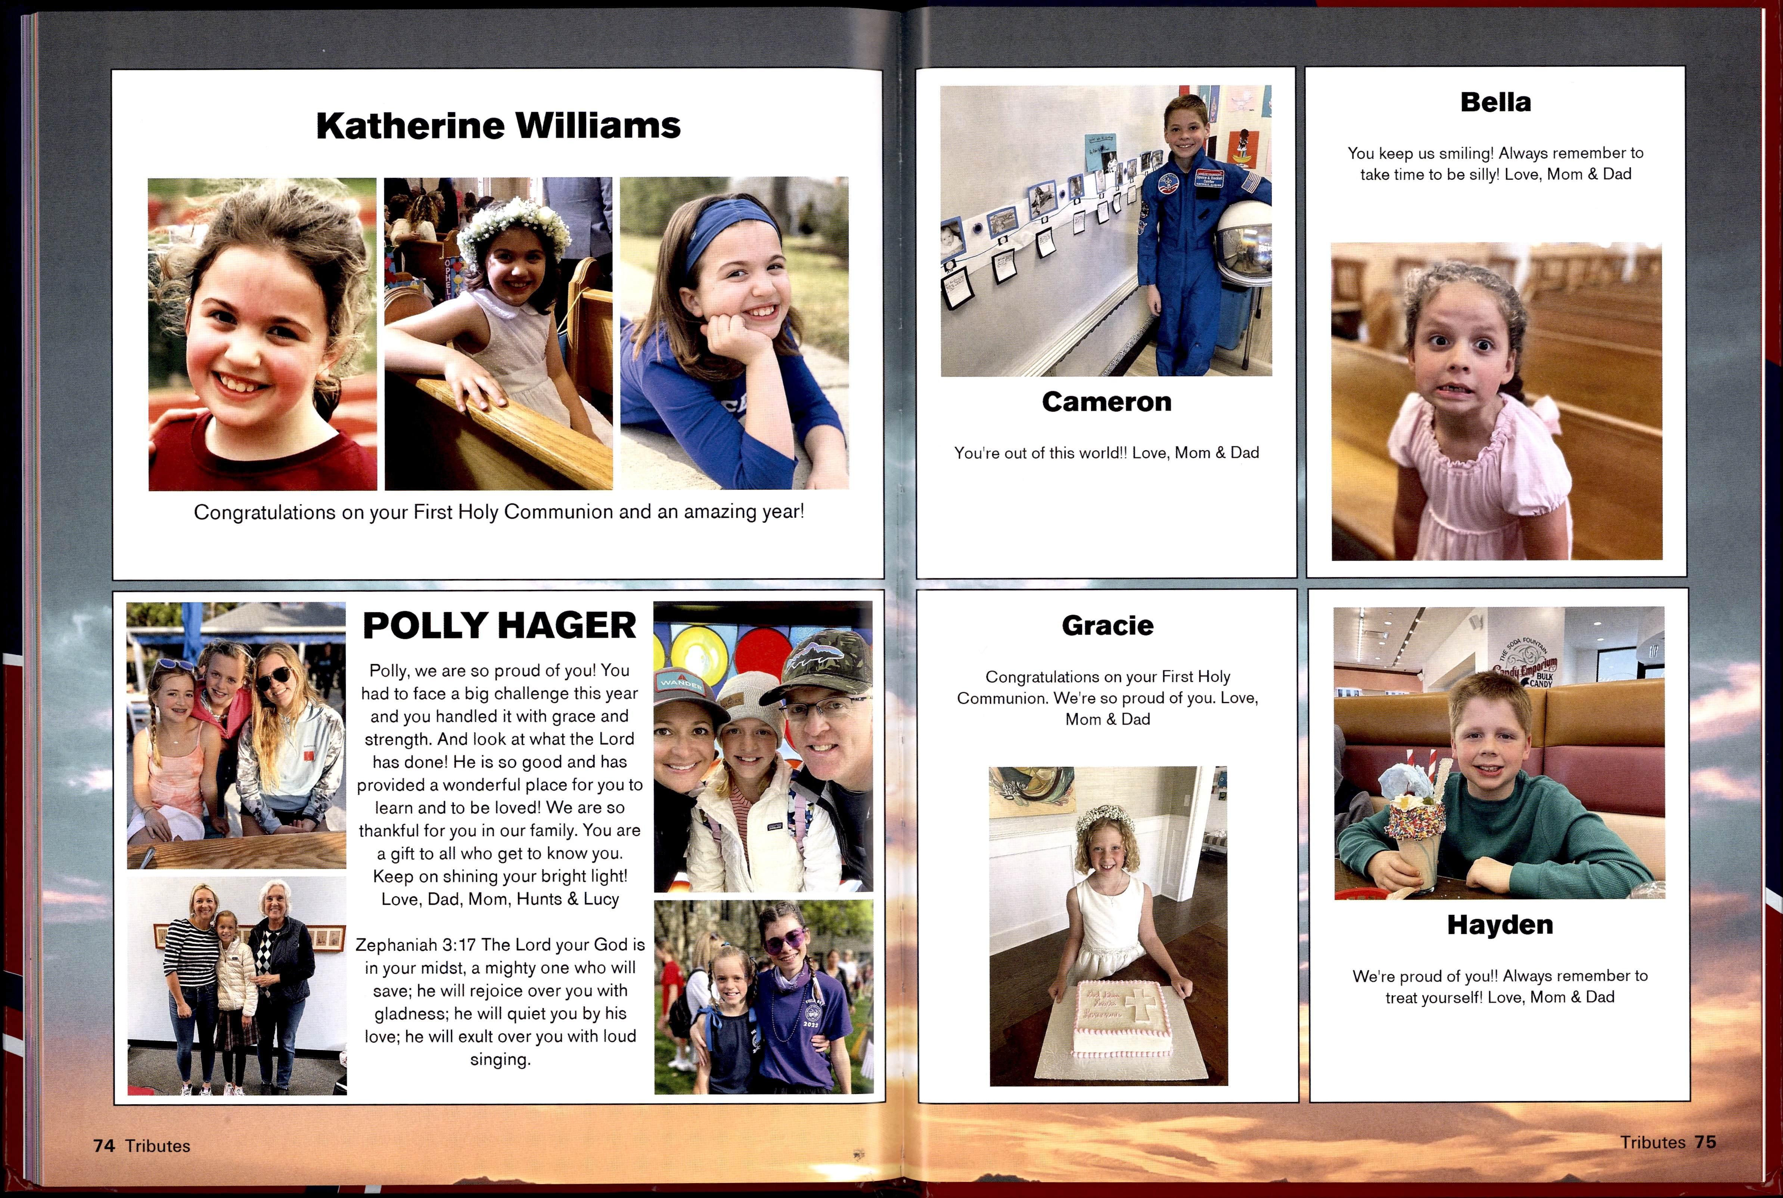This screenshot has width=1783, height=1198.
Task: Select the two girls in purple photo
Action: click(x=764, y=997)
